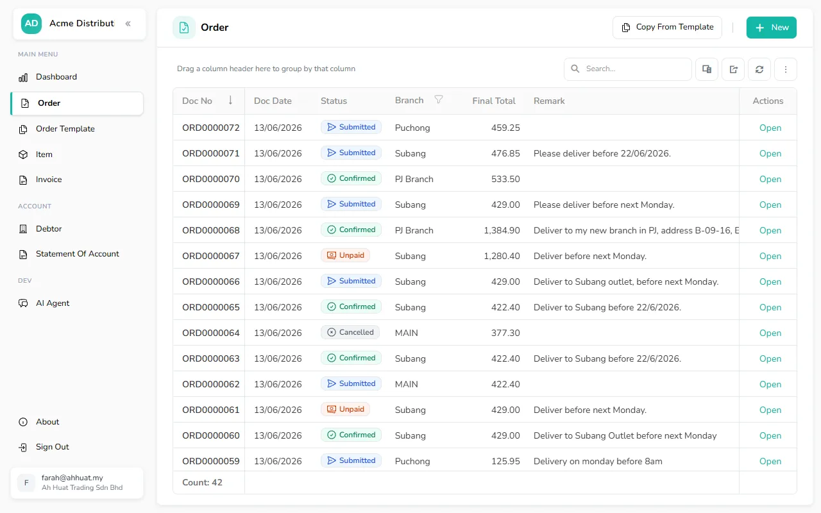Open the Dashboard menu item
This screenshot has height=513, width=821.
pyautogui.click(x=77, y=77)
